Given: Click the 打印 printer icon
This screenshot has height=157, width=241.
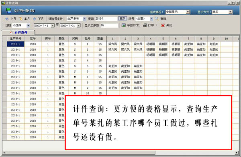Looking at the screenshot, I should coord(145,25).
